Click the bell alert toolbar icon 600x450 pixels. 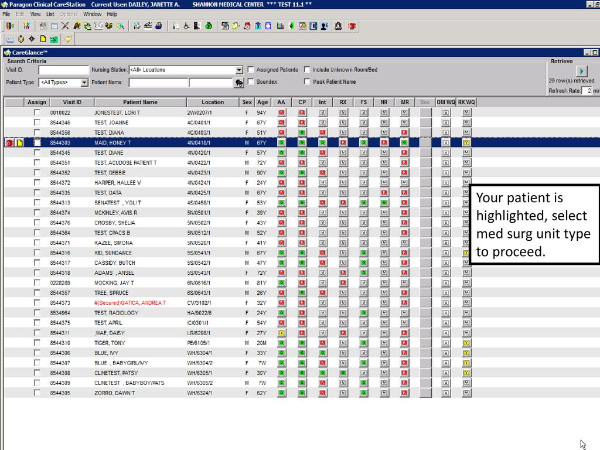click(x=338, y=26)
